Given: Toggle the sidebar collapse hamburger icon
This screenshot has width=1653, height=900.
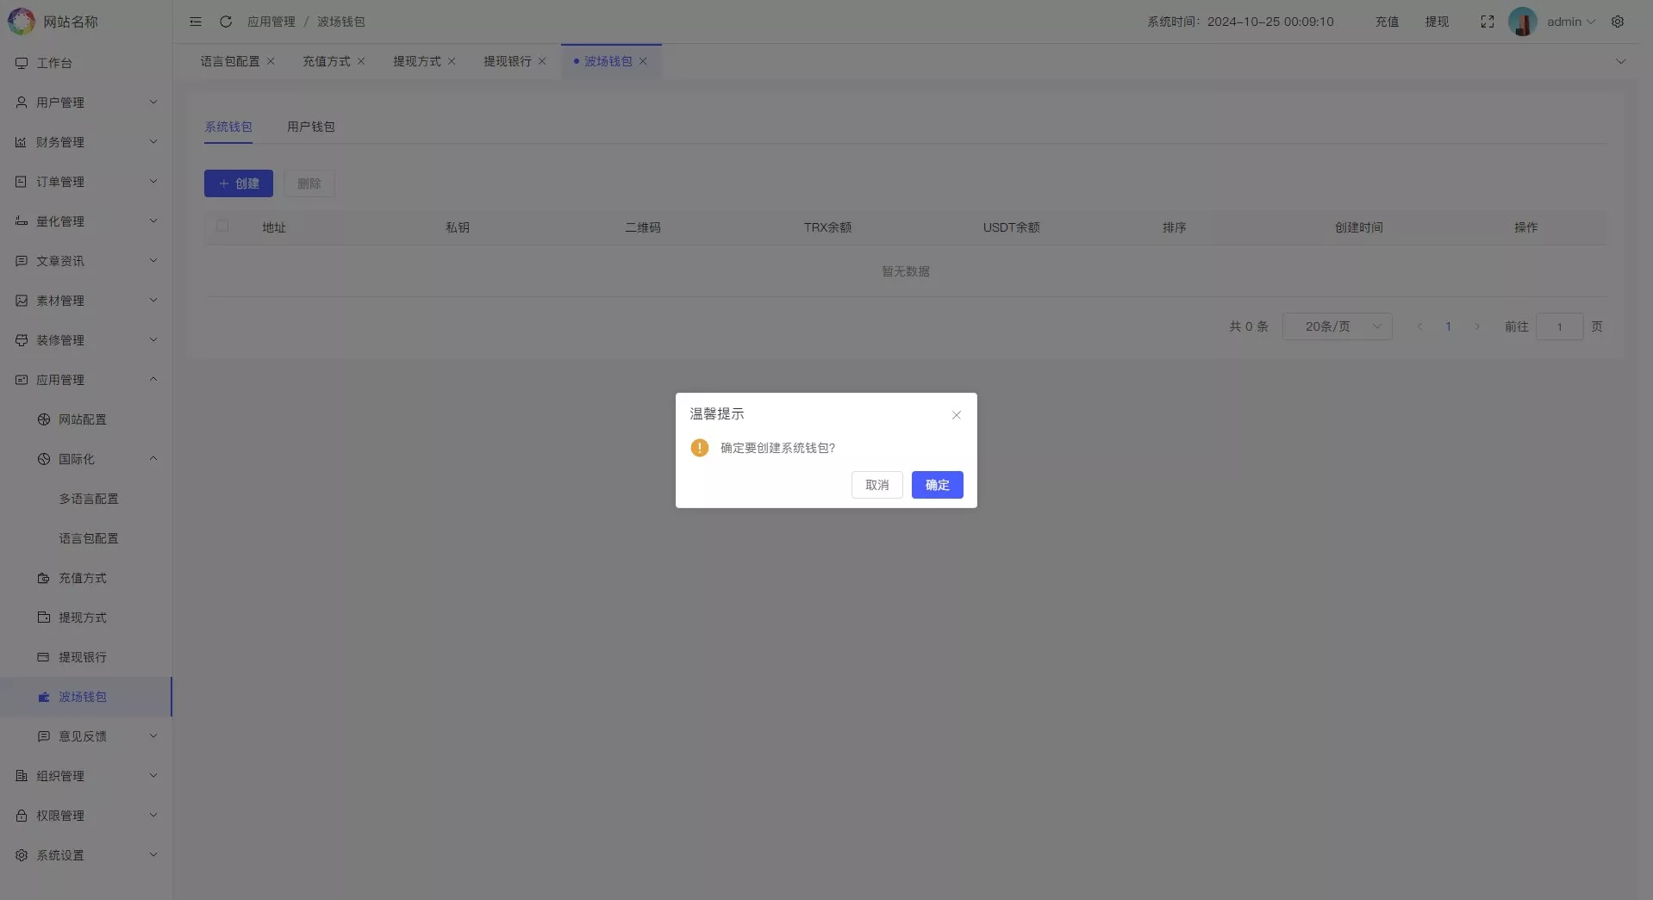Looking at the screenshot, I should click(x=195, y=22).
